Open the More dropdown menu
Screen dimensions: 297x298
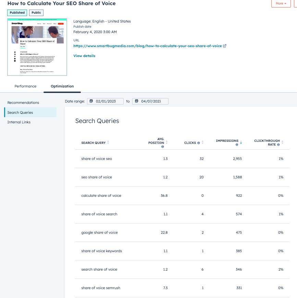pyautogui.click(x=281, y=3)
